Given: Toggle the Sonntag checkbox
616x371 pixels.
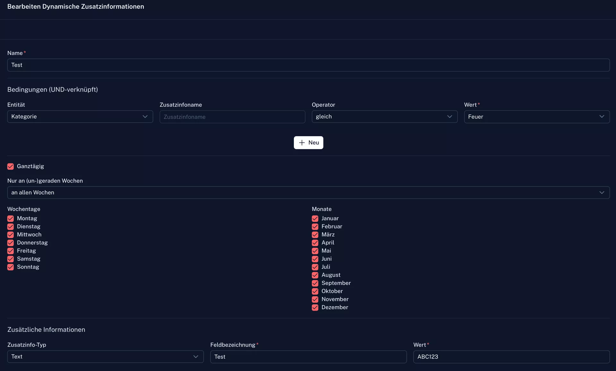Looking at the screenshot, I should point(11,267).
